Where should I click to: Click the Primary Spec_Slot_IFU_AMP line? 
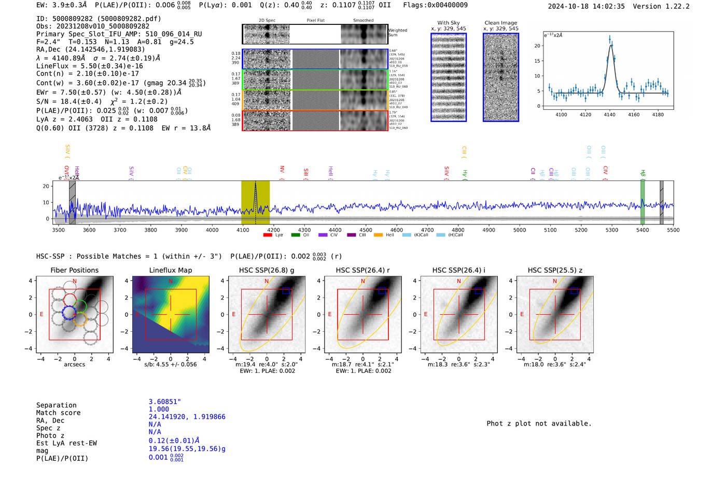[119, 34]
